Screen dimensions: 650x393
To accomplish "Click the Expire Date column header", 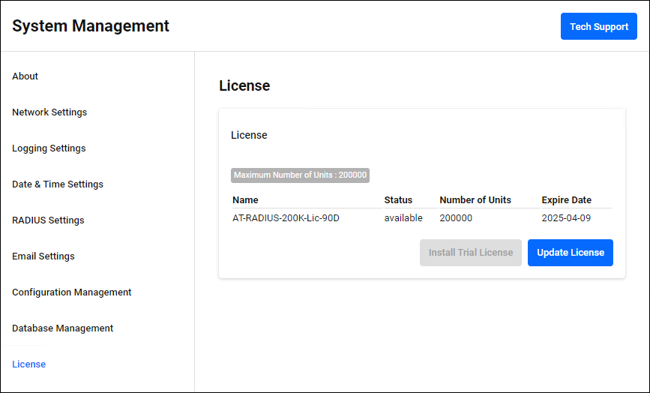I will [566, 200].
